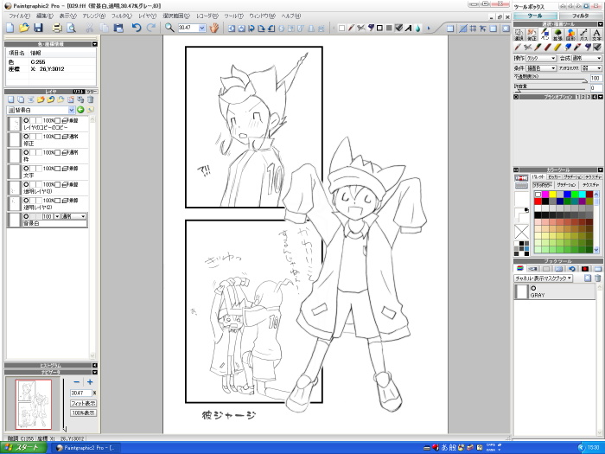Screen dimensions: 605x454
Task: Save the file with the floppy icon
Action: [38, 28]
